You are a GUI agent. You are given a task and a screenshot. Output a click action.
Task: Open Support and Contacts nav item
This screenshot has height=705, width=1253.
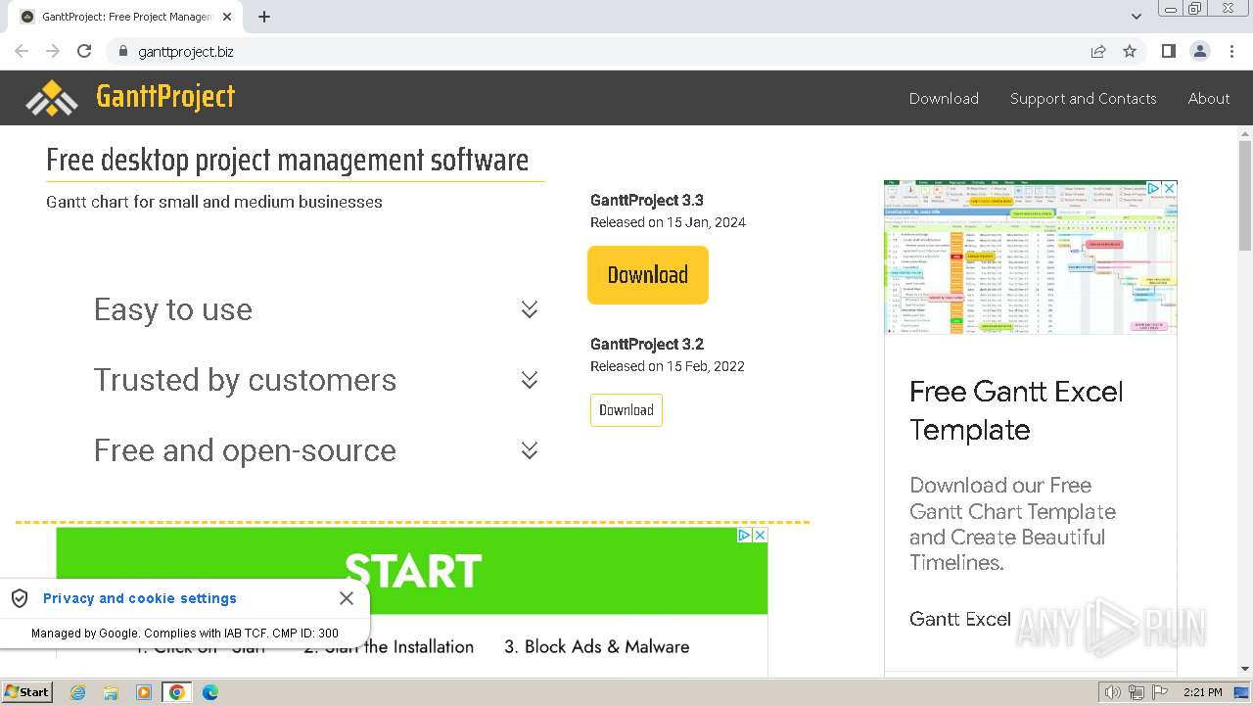1083,98
